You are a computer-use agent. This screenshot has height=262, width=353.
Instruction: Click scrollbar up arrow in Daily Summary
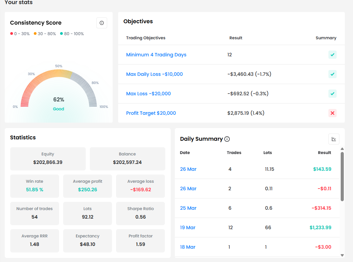click(x=342, y=149)
